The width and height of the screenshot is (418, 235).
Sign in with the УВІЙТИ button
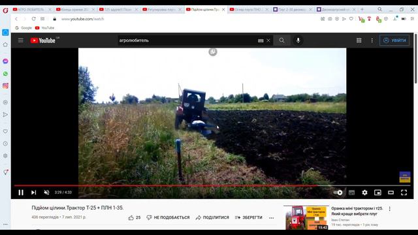coord(394,40)
